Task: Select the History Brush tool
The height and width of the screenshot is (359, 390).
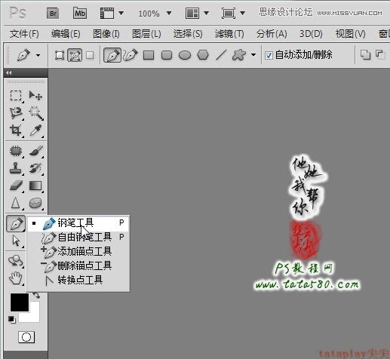Action: click(x=36, y=168)
